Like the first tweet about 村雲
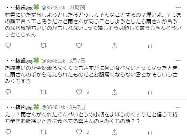Viewport: 187px width, 139px height. (79, 46)
